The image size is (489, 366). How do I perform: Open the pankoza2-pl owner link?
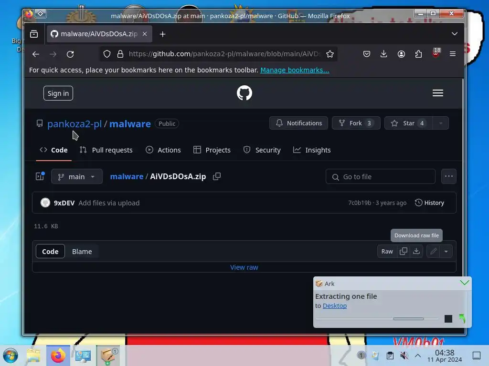click(74, 123)
